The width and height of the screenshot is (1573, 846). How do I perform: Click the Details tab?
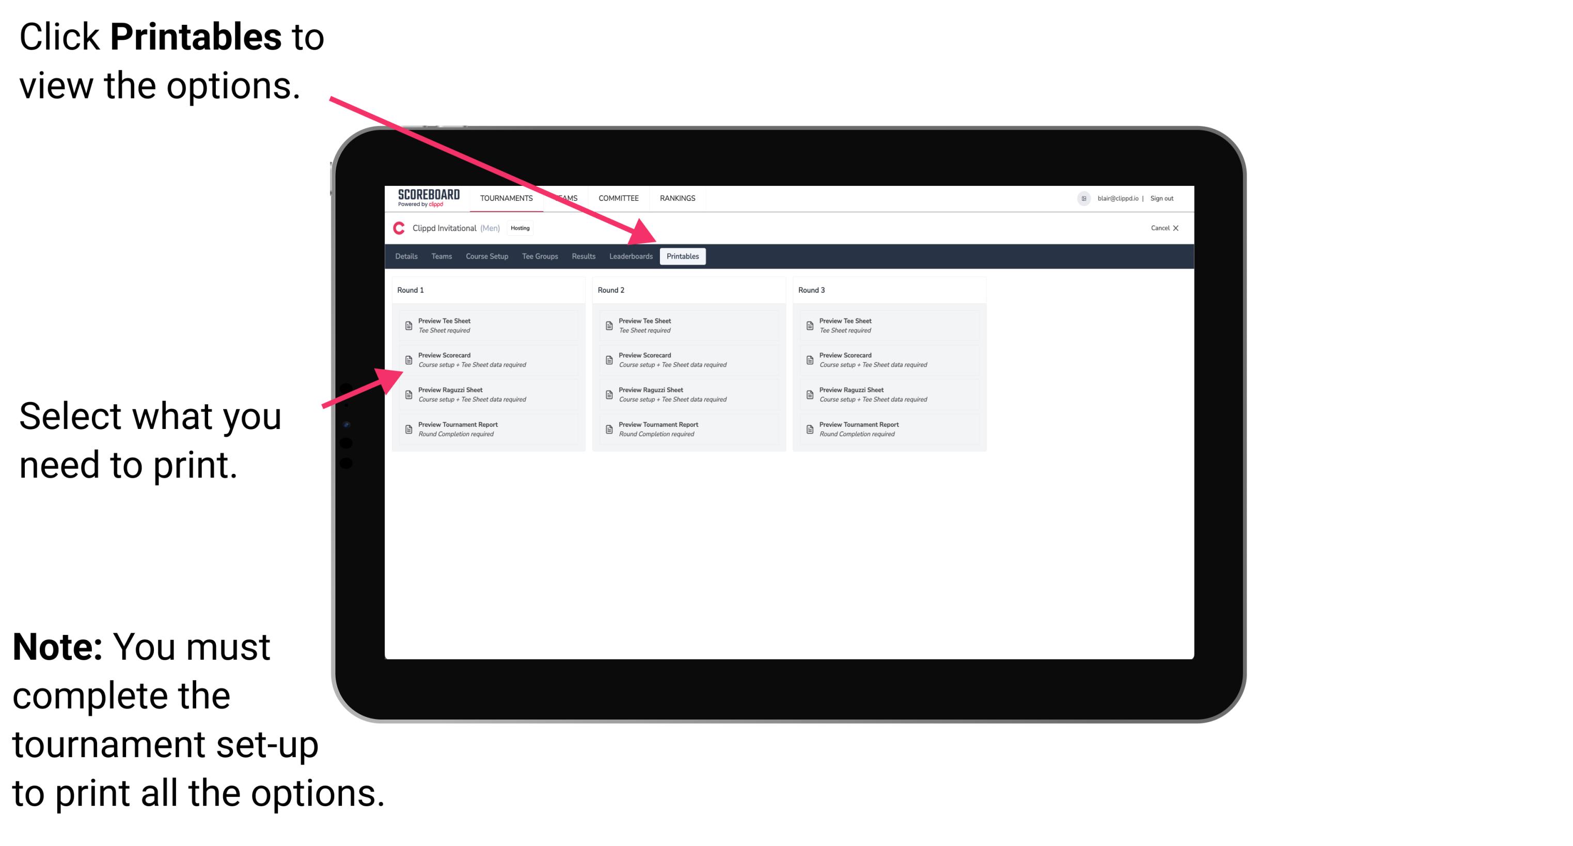[407, 257]
